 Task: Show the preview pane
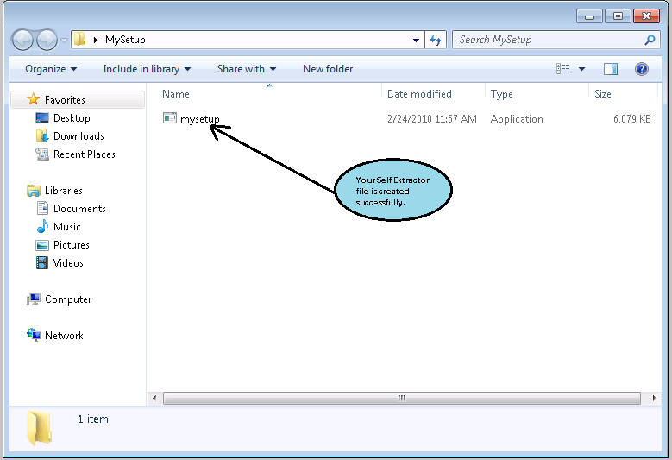[611, 69]
